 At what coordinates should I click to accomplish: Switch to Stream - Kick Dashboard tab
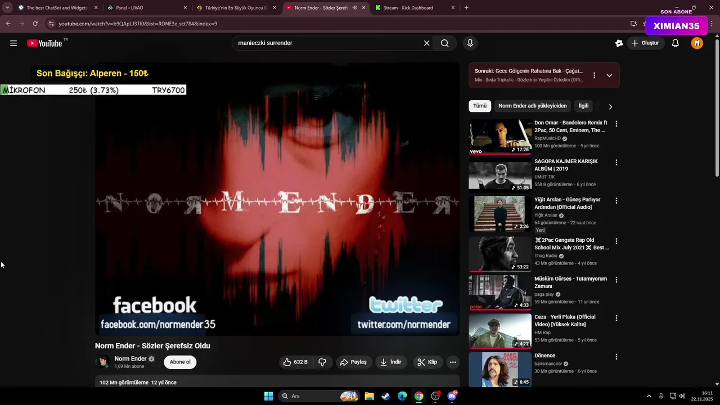pyautogui.click(x=415, y=8)
